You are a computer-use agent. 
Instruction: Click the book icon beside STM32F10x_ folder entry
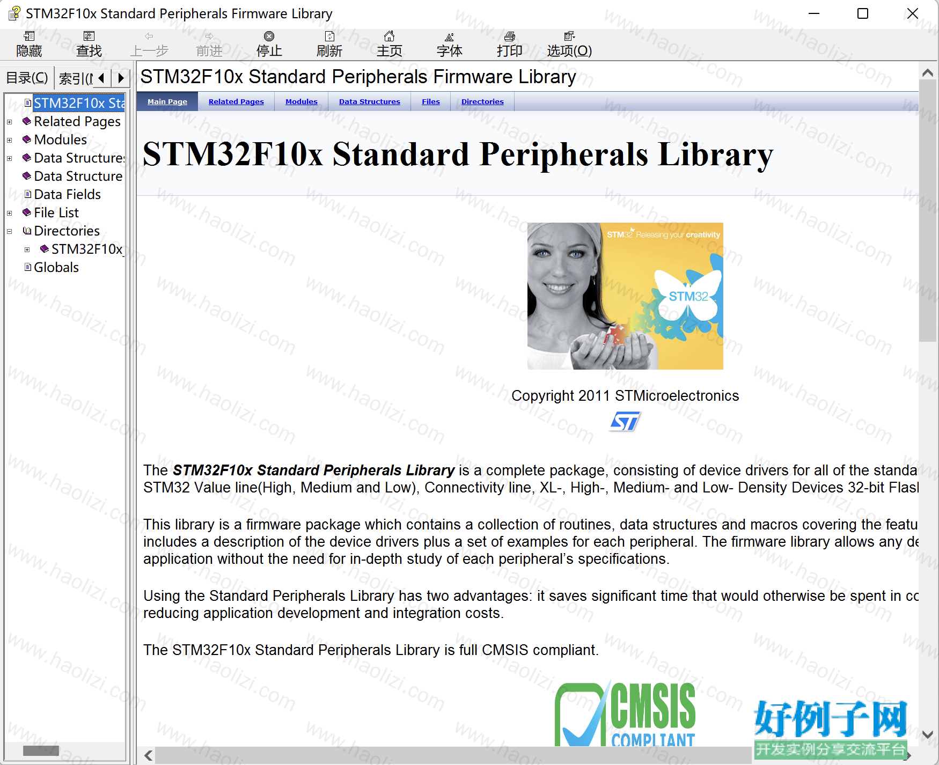[x=45, y=249]
